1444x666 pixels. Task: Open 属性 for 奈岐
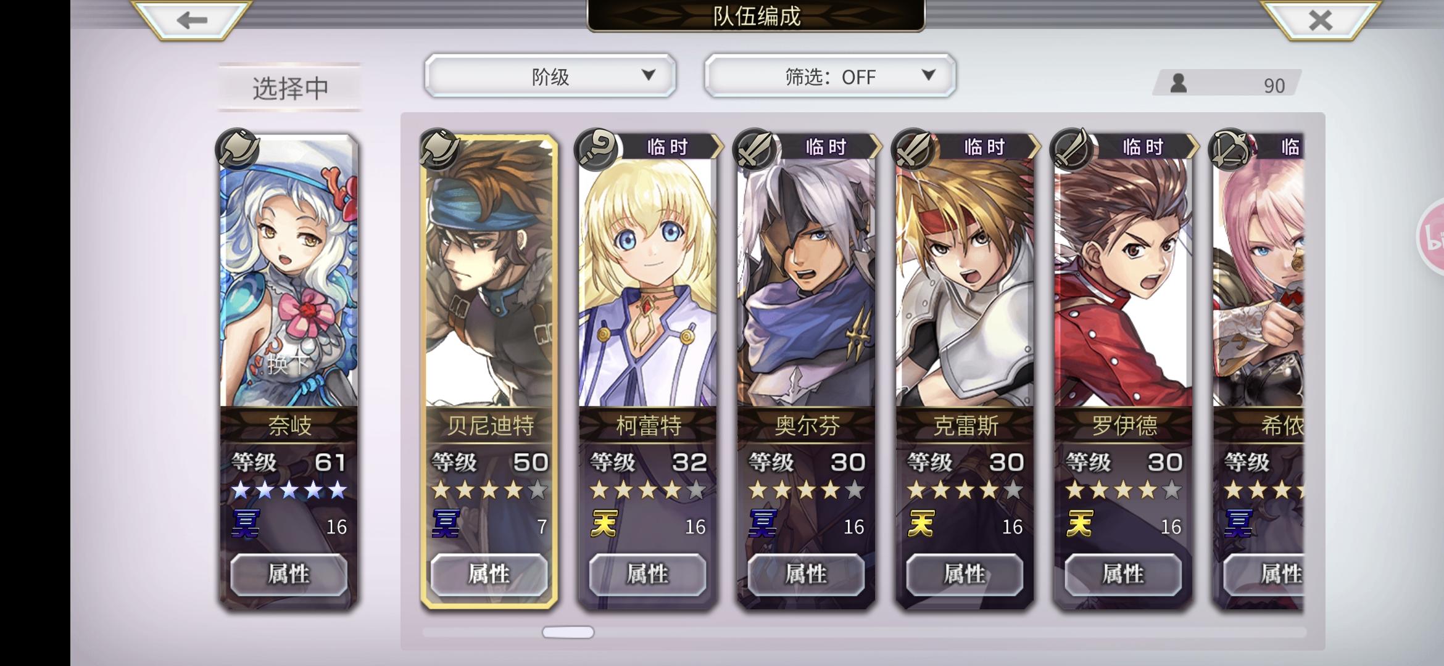[289, 574]
